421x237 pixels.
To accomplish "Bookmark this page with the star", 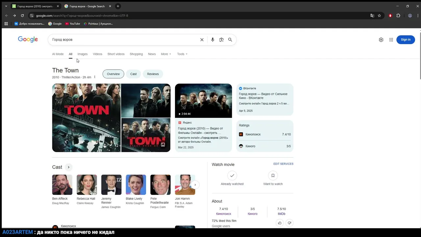I will [x=379, y=15].
